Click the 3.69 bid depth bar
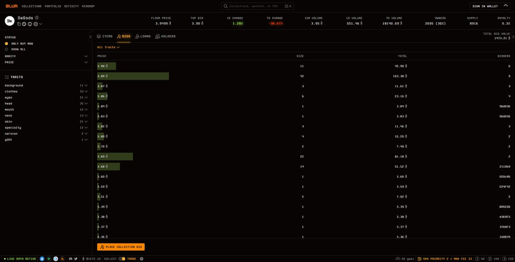Viewport: 515px width, 262px height. pyautogui.click(x=115, y=156)
